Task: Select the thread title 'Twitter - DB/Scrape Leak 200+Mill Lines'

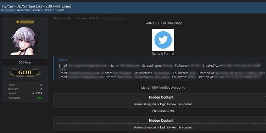Action: pyautogui.click(x=36, y=6)
